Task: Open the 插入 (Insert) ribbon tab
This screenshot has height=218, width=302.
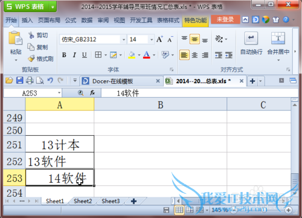Action: (x=27, y=20)
